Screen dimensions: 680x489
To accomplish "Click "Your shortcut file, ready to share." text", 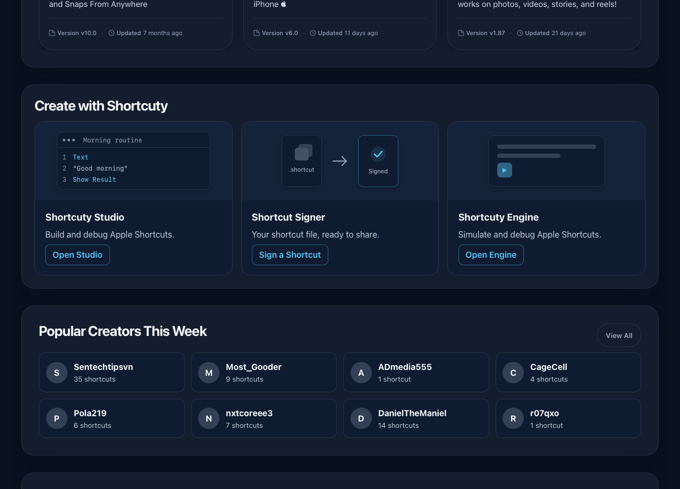I will pyautogui.click(x=316, y=234).
